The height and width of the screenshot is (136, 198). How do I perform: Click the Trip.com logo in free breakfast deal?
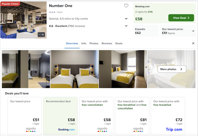click(174, 130)
